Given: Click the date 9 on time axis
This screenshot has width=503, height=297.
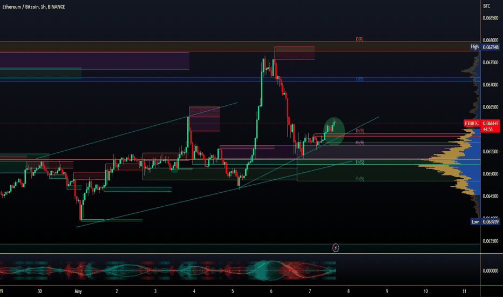Looking at the screenshot, I should point(387,291).
